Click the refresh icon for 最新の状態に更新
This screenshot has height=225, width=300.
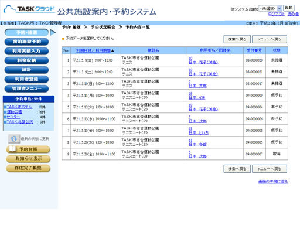pos(14,139)
